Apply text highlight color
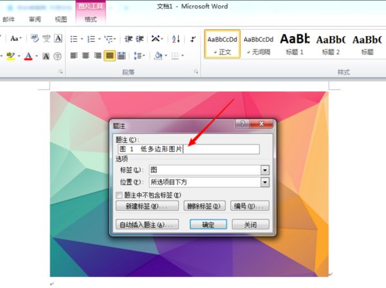Image resolution: width=386 pixels, height=288 pixels. click(x=10, y=56)
